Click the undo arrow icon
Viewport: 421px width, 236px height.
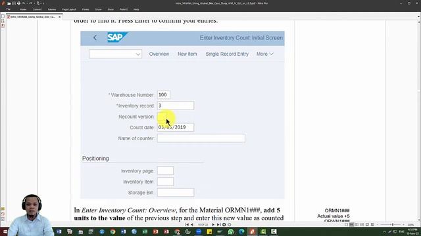pos(24,3)
